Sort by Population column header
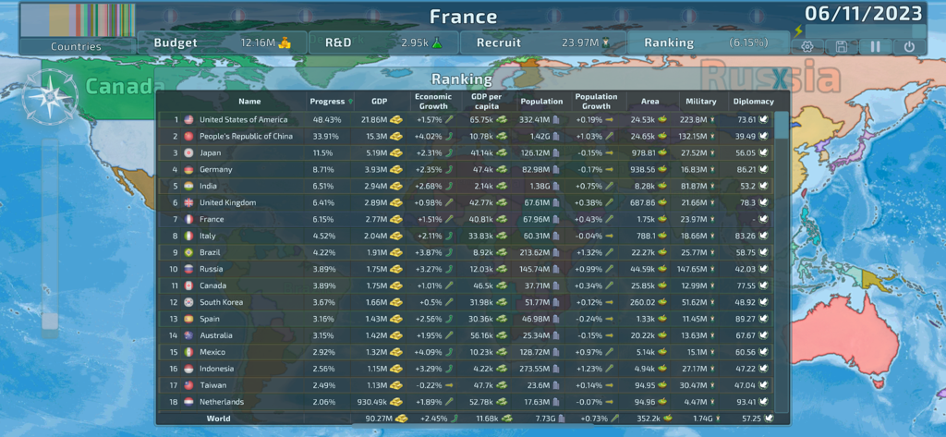This screenshot has width=946, height=437. click(541, 102)
